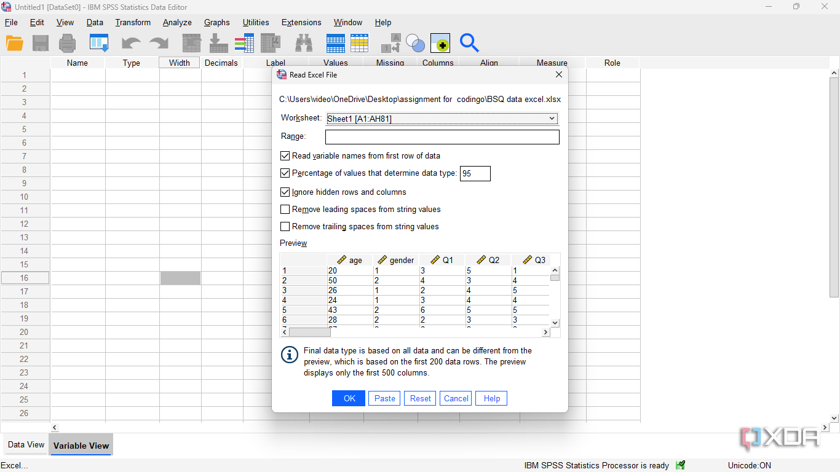
Task: Click OK in Read Excel File dialog
Action: pyautogui.click(x=349, y=398)
